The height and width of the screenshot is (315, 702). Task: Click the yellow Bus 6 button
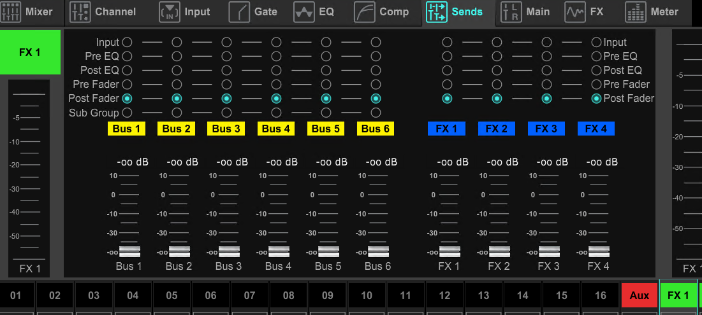(x=375, y=129)
